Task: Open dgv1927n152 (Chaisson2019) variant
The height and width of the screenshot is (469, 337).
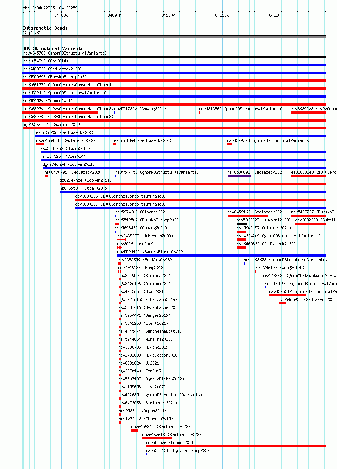Action: pyautogui.click(x=148, y=299)
